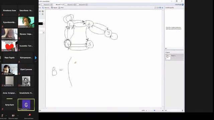Viewport: 214px width, 120px height.
Task: Click Hide Panels at top right
Action: click(x=178, y=5)
